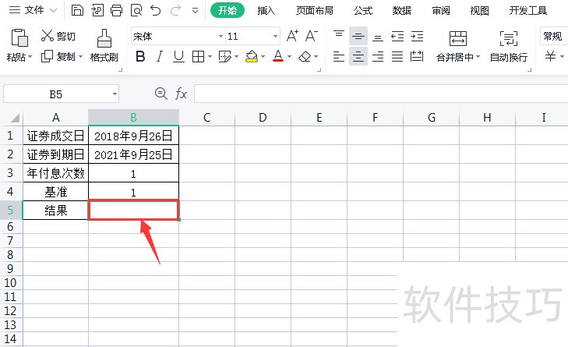The height and width of the screenshot is (347, 568).
Task: Click the zoom magnifier beside formula bar
Action: tap(161, 94)
